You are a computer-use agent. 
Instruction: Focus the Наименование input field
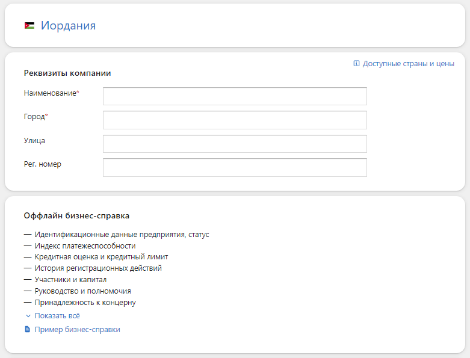click(x=235, y=96)
